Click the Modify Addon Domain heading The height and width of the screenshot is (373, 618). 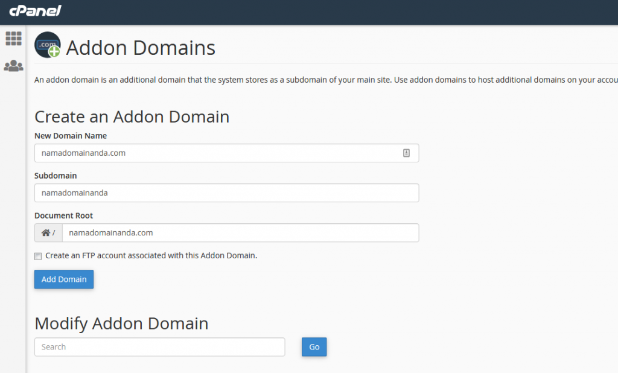pos(121,324)
